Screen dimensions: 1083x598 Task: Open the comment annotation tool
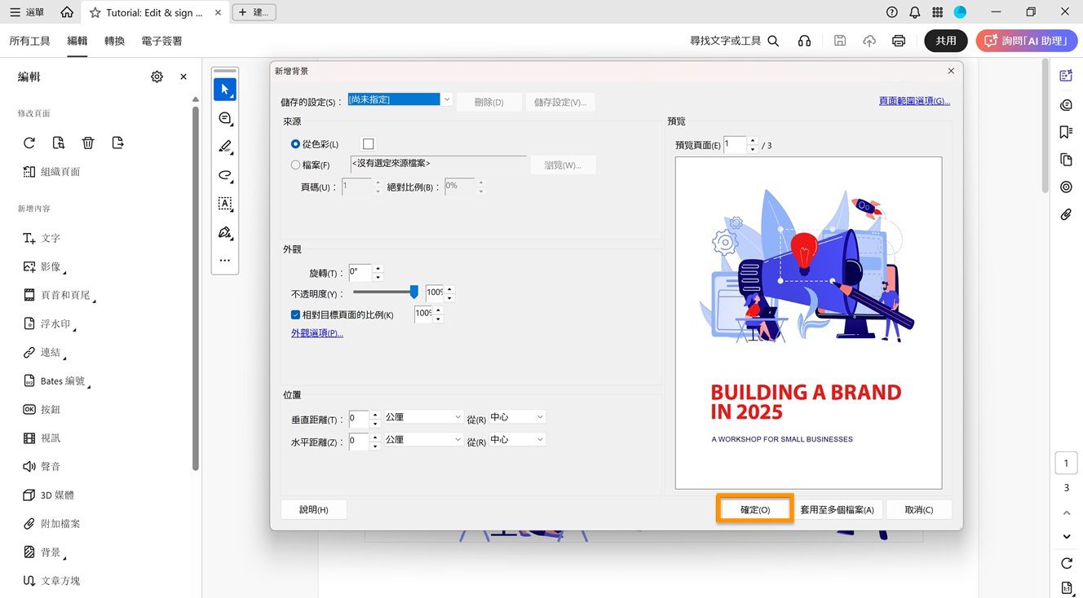pyautogui.click(x=224, y=118)
